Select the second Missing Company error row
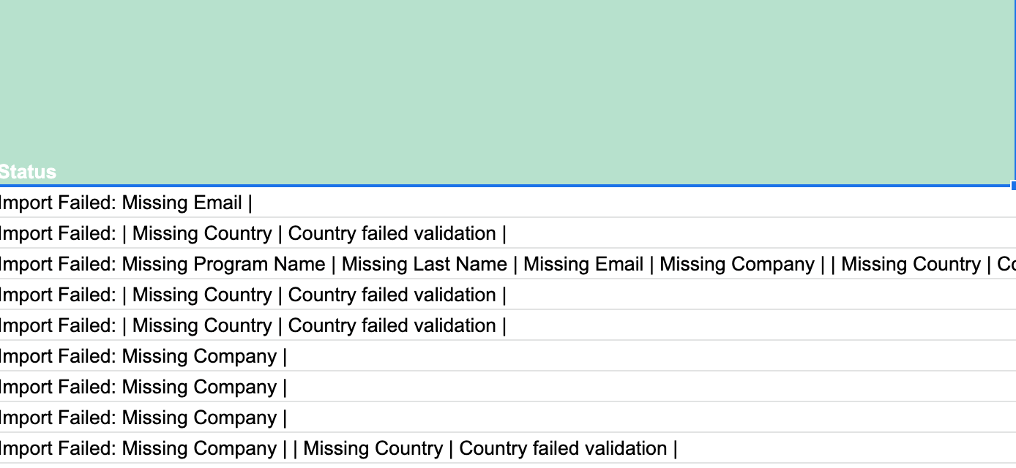This screenshot has height=468, width=1016. (143, 387)
